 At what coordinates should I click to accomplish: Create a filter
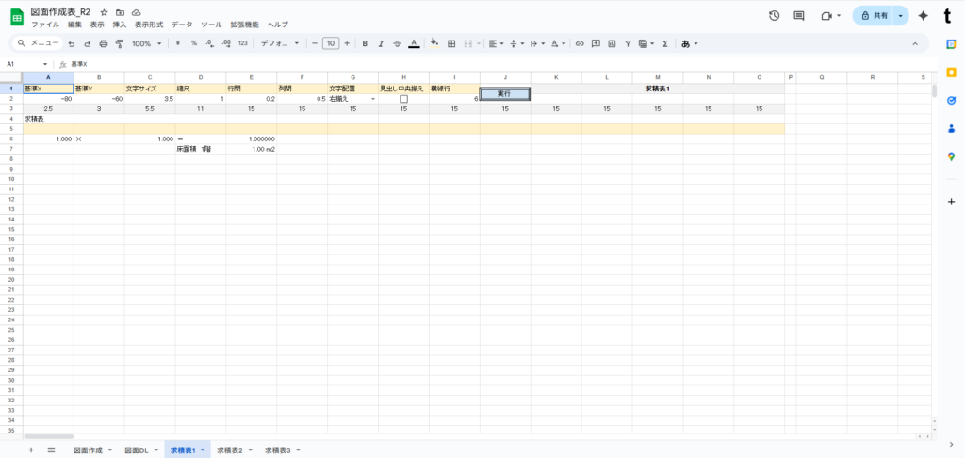coord(628,43)
